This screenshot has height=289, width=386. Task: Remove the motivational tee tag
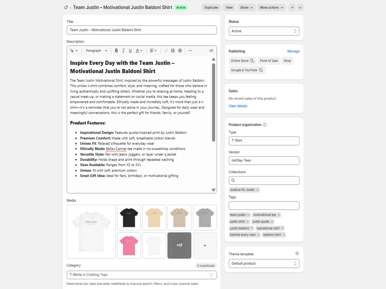[x=279, y=215]
